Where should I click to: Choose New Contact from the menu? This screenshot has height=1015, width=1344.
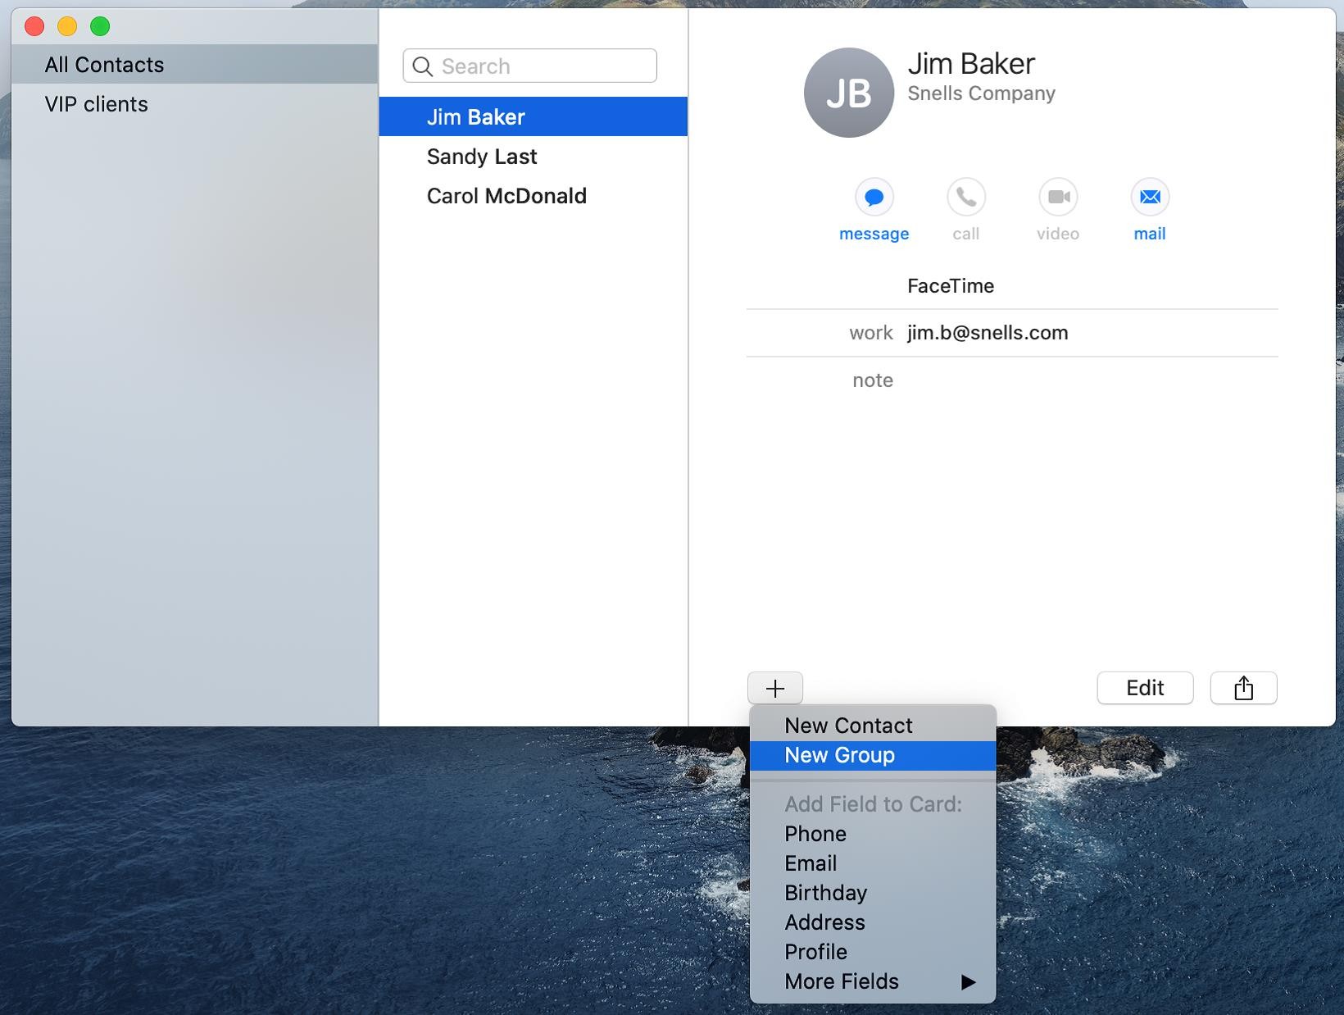873,726
